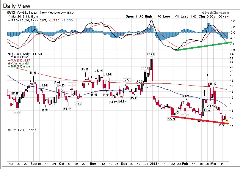
Task: Click the 14.77 low price label
Action: (113, 102)
